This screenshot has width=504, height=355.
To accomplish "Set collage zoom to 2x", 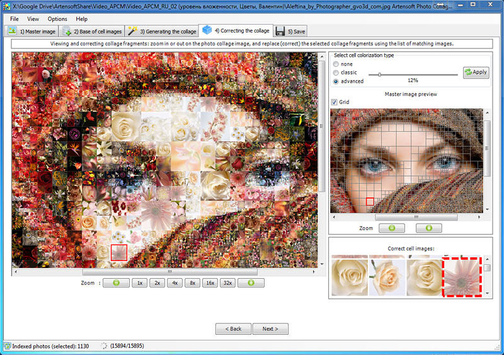I will pos(157,283).
